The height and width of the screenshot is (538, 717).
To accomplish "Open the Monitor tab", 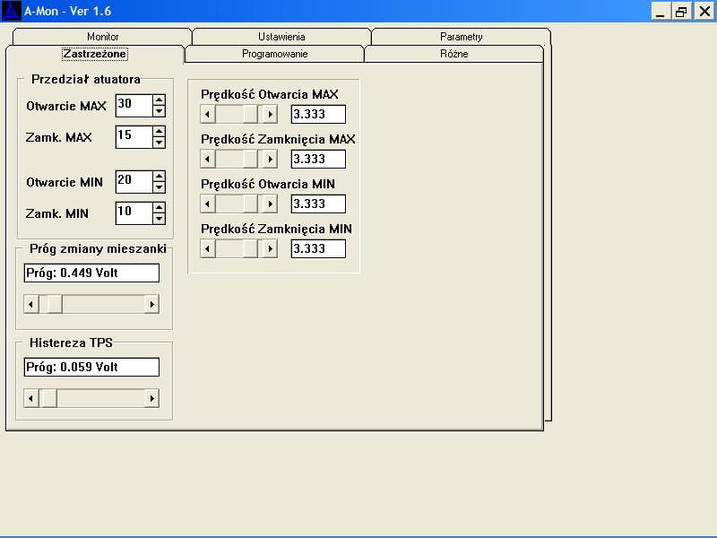I will [102, 37].
